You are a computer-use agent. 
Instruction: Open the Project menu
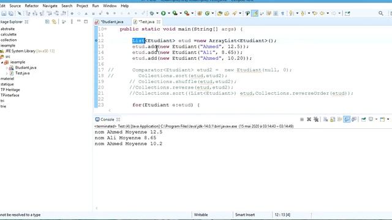(82, 5)
